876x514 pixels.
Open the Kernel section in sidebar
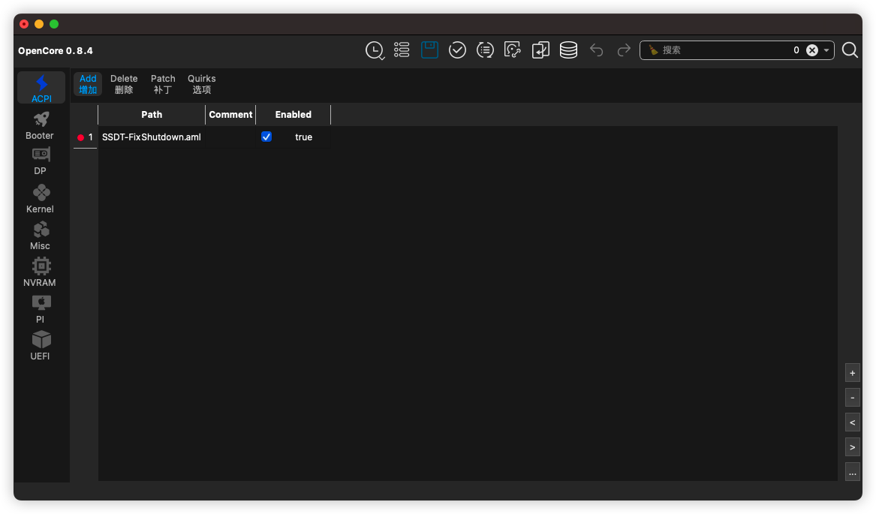pos(41,199)
